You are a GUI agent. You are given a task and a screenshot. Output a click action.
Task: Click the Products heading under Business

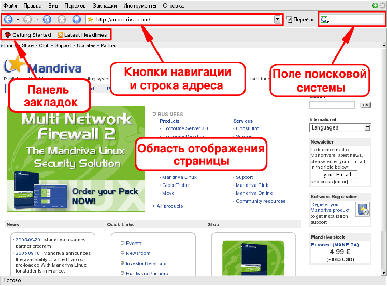tap(169, 121)
